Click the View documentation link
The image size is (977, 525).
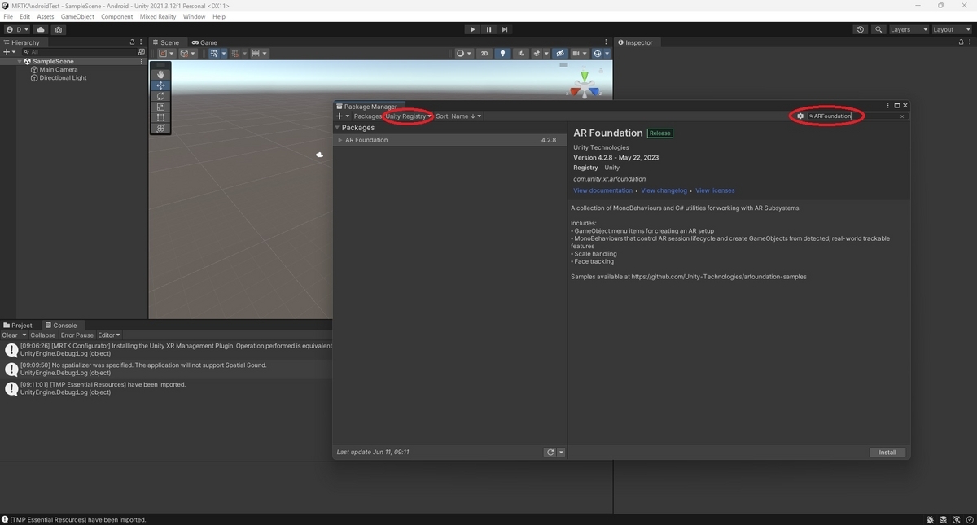pos(602,190)
